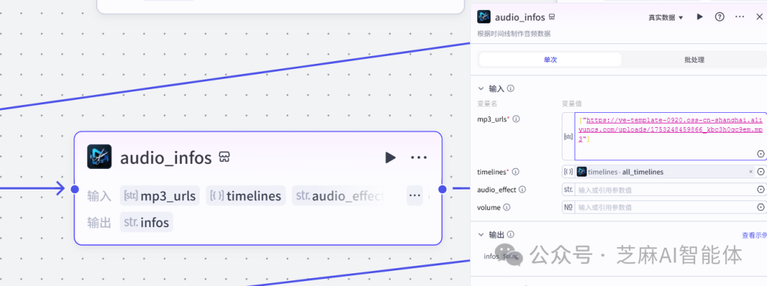
Task: Open panel header more options ellipsis
Action: (740, 16)
